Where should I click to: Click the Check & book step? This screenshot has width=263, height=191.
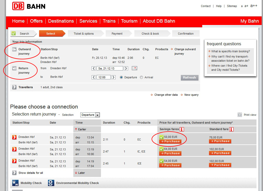click(x=152, y=34)
